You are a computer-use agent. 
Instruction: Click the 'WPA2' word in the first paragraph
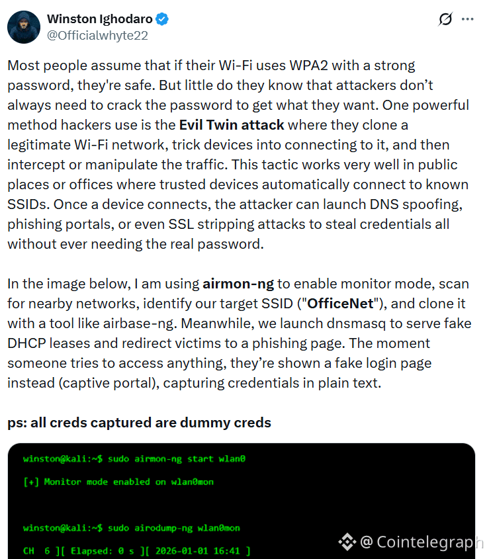(x=308, y=65)
